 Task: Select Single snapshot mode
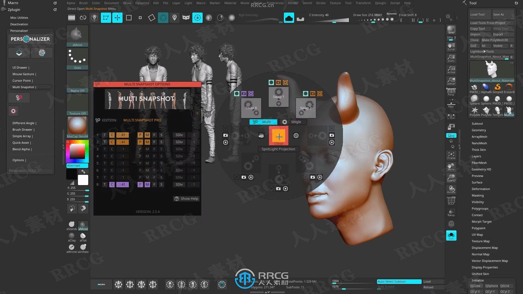pyautogui.click(x=293, y=122)
